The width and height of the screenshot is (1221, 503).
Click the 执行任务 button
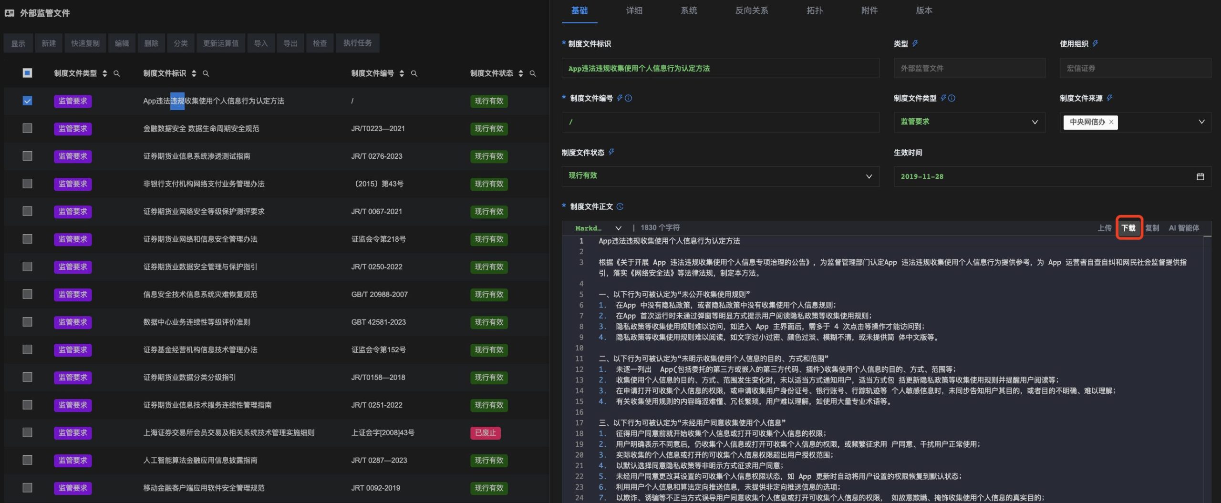pos(358,43)
